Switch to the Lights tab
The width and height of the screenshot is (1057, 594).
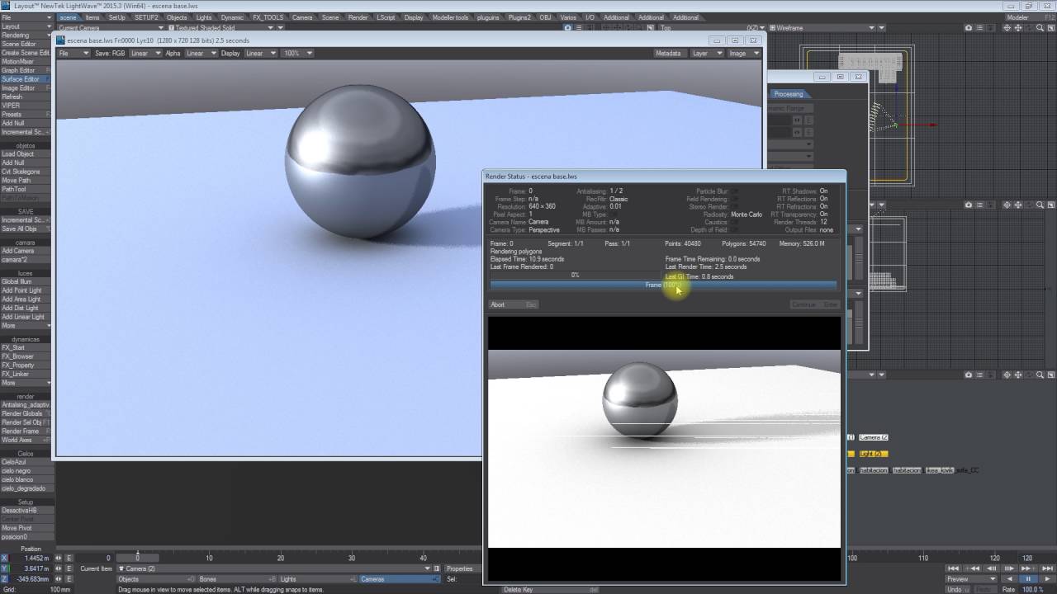[203, 17]
